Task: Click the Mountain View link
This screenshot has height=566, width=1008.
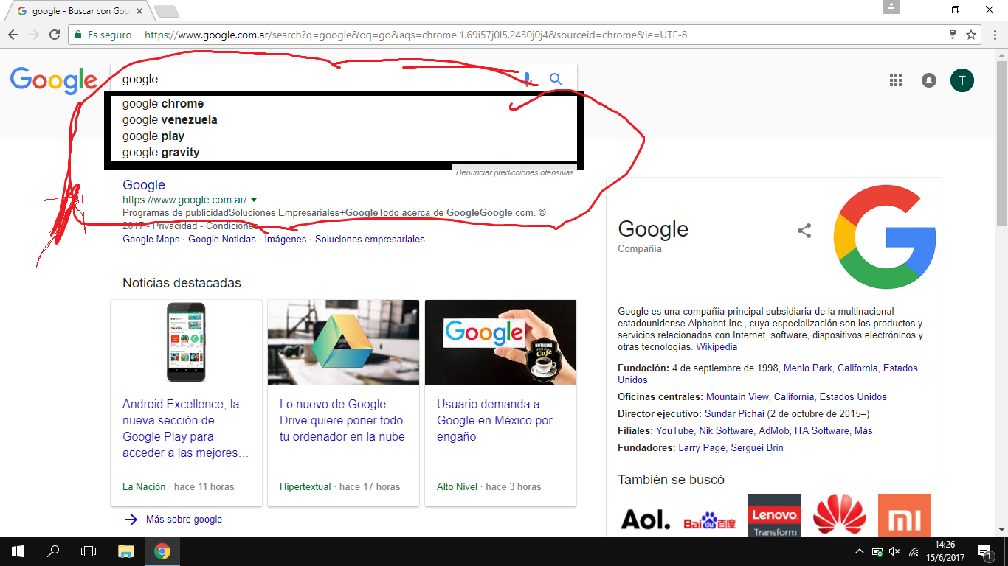Action: coord(737,396)
